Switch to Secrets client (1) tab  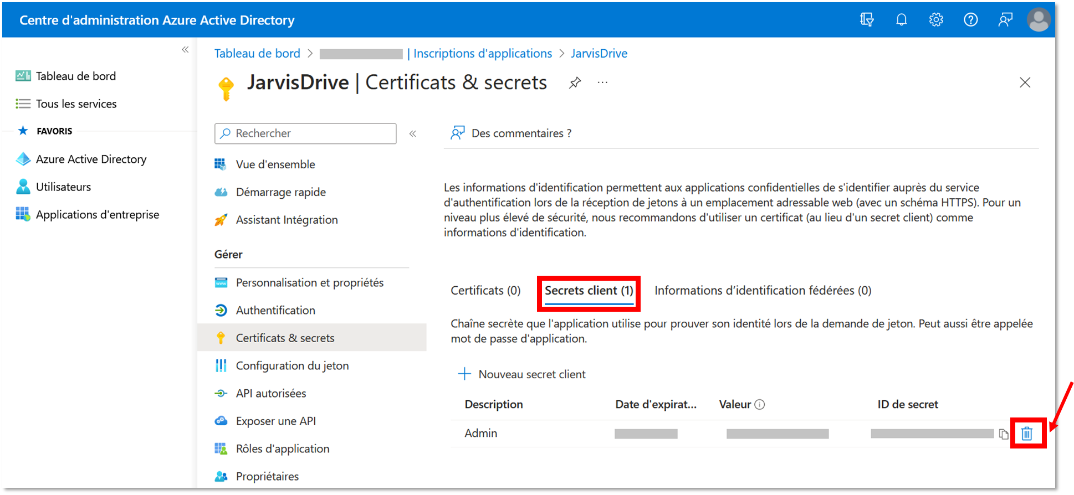(x=589, y=291)
